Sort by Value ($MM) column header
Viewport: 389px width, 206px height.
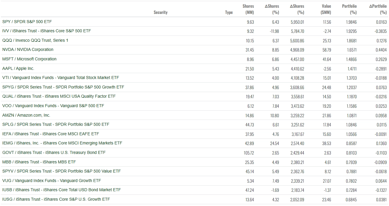[326, 9]
